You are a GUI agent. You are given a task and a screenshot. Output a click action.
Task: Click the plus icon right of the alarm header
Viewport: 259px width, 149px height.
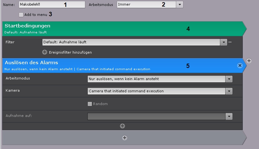tap(249, 61)
